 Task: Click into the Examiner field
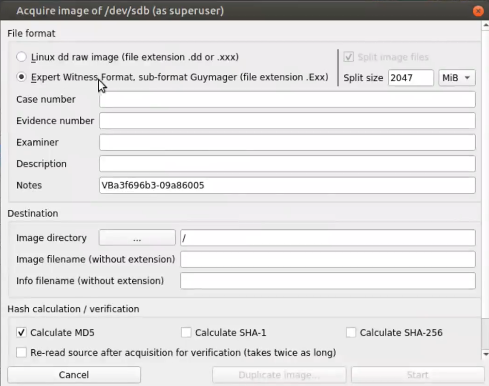(x=287, y=143)
